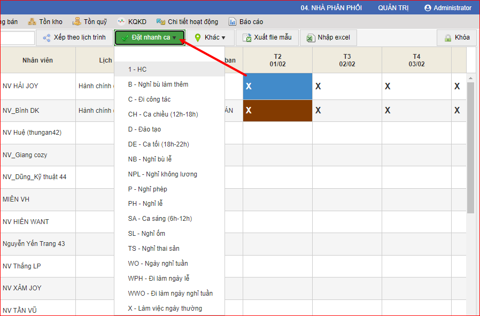
Task: Click the Nhân viên column header
Action: click(x=37, y=60)
